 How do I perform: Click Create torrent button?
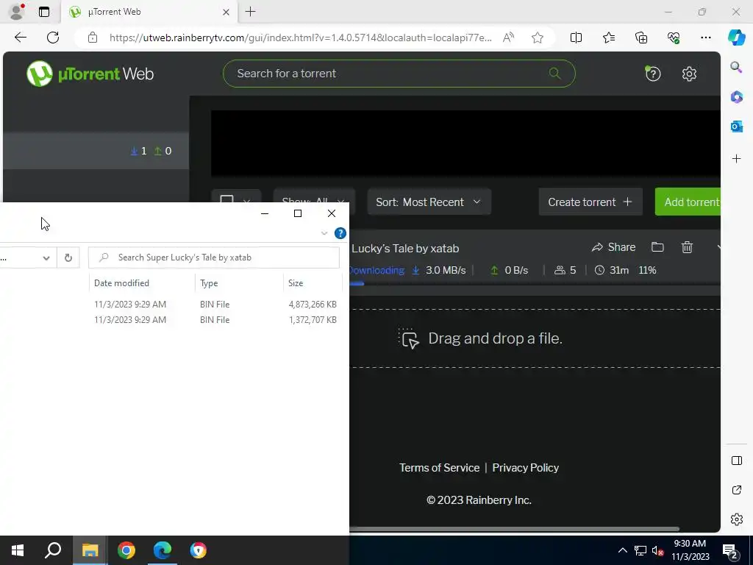tap(590, 202)
